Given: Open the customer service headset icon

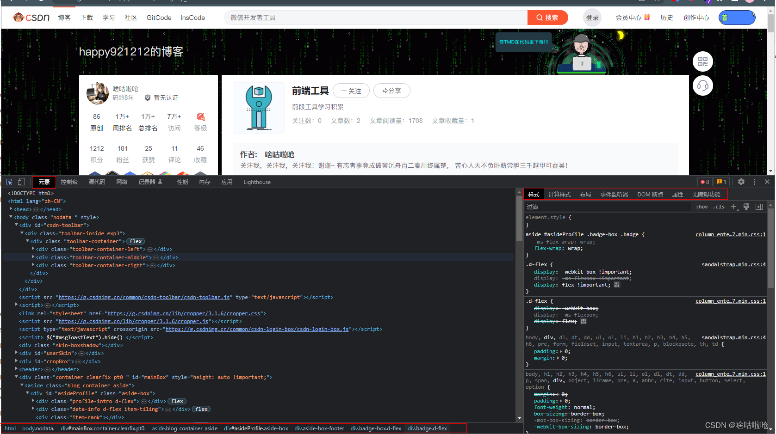Looking at the screenshot, I should click(x=702, y=86).
